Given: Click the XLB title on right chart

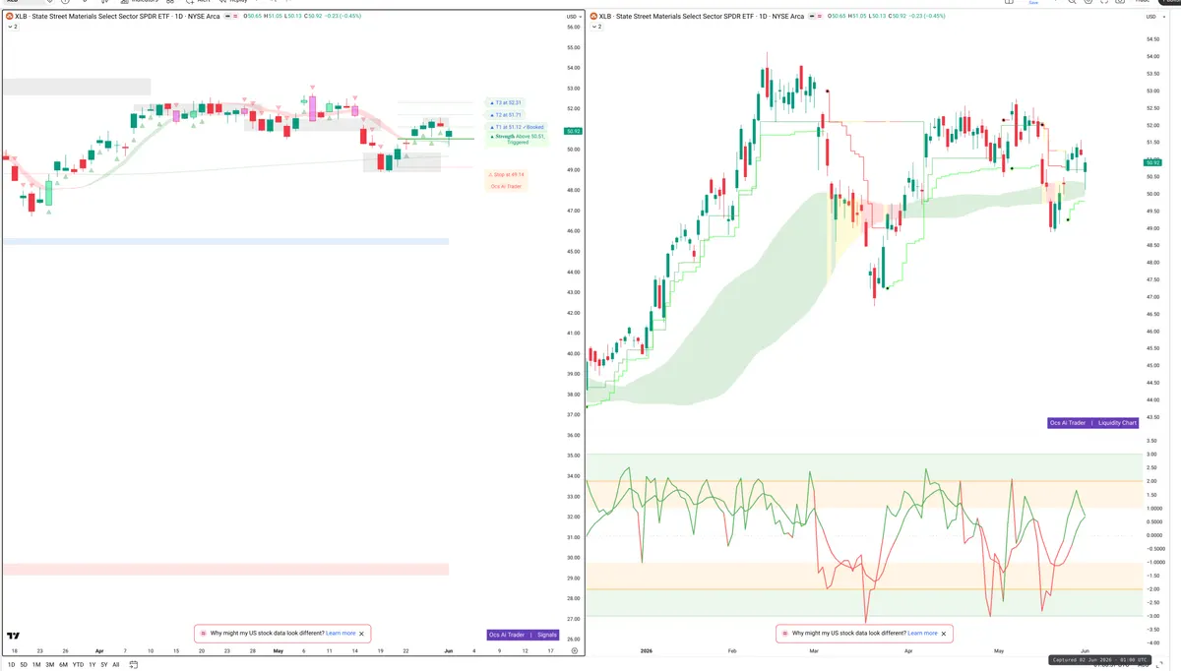Looking at the screenshot, I should pyautogui.click(x=702, y=17).
